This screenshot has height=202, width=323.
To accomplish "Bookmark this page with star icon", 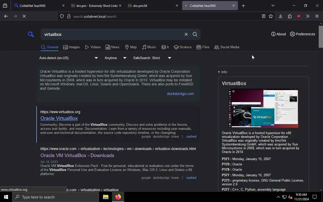I will point(271,16).
